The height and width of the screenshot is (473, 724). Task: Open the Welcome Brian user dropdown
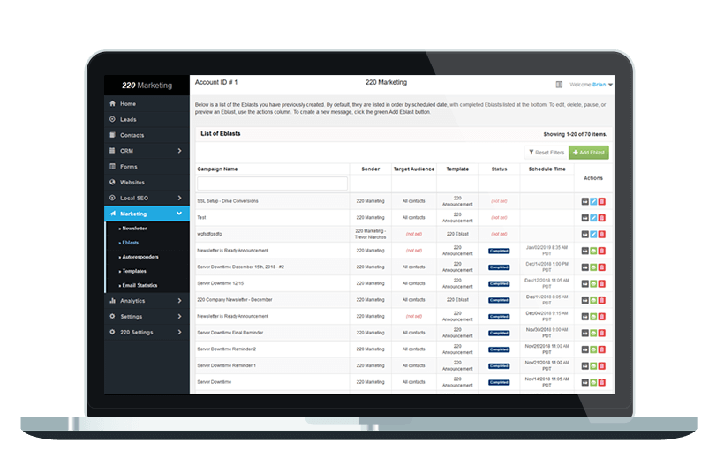point(592,85)
